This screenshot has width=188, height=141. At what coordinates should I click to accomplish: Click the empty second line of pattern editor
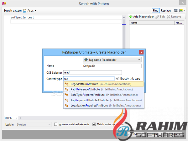[66, 22]
